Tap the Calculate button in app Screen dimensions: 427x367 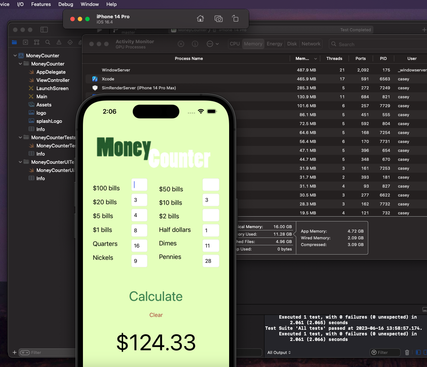(x=156, y=296)
